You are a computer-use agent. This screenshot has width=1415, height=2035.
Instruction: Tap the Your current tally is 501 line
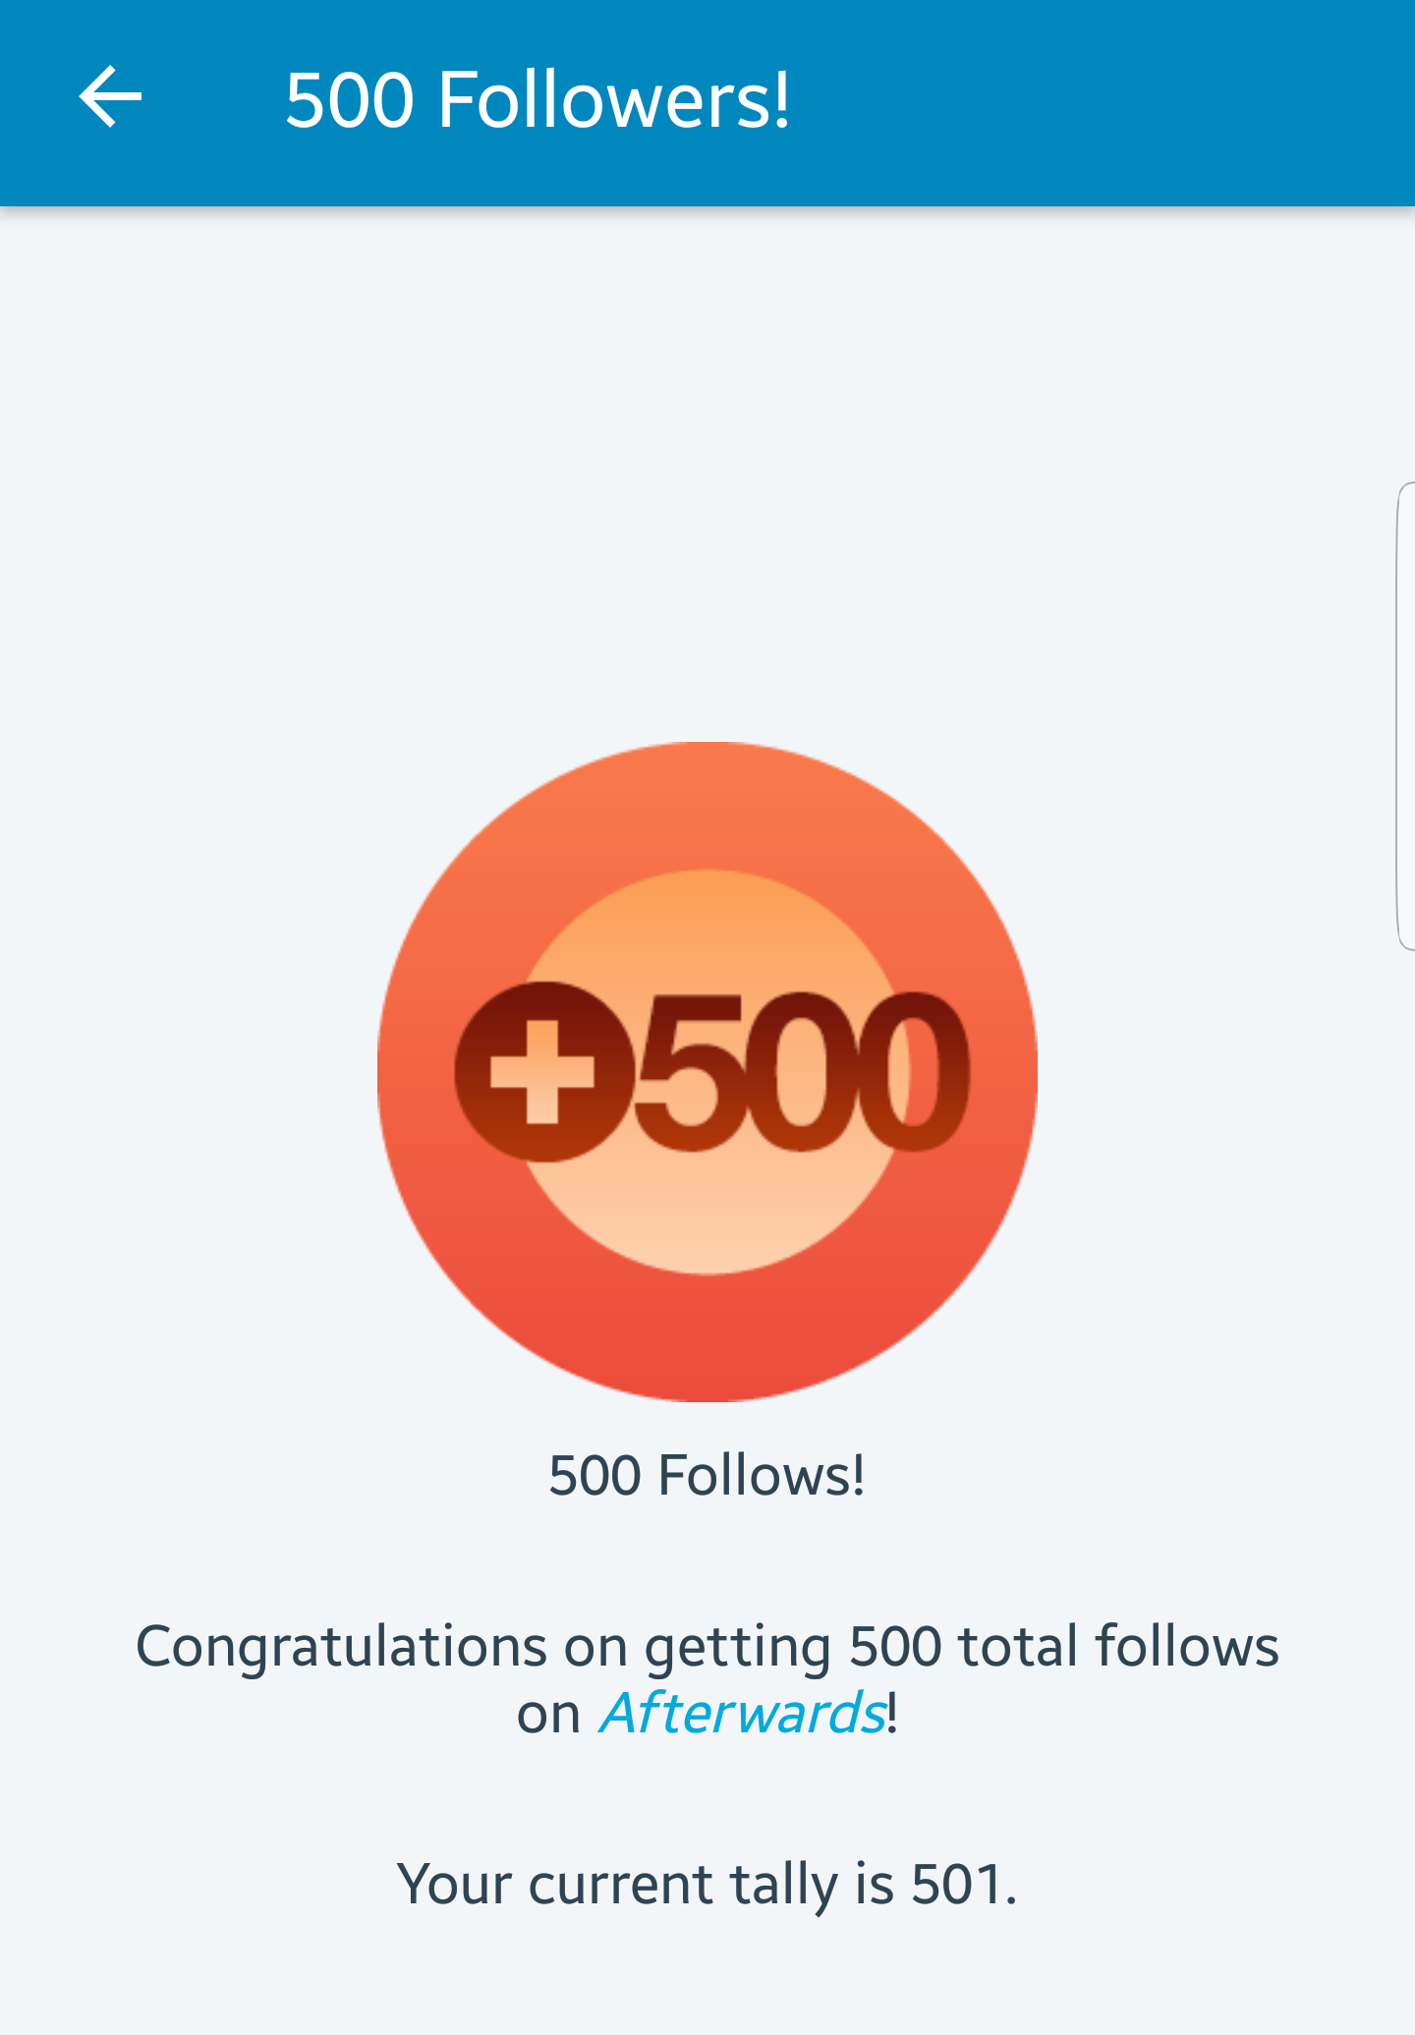coord(707,1885)
